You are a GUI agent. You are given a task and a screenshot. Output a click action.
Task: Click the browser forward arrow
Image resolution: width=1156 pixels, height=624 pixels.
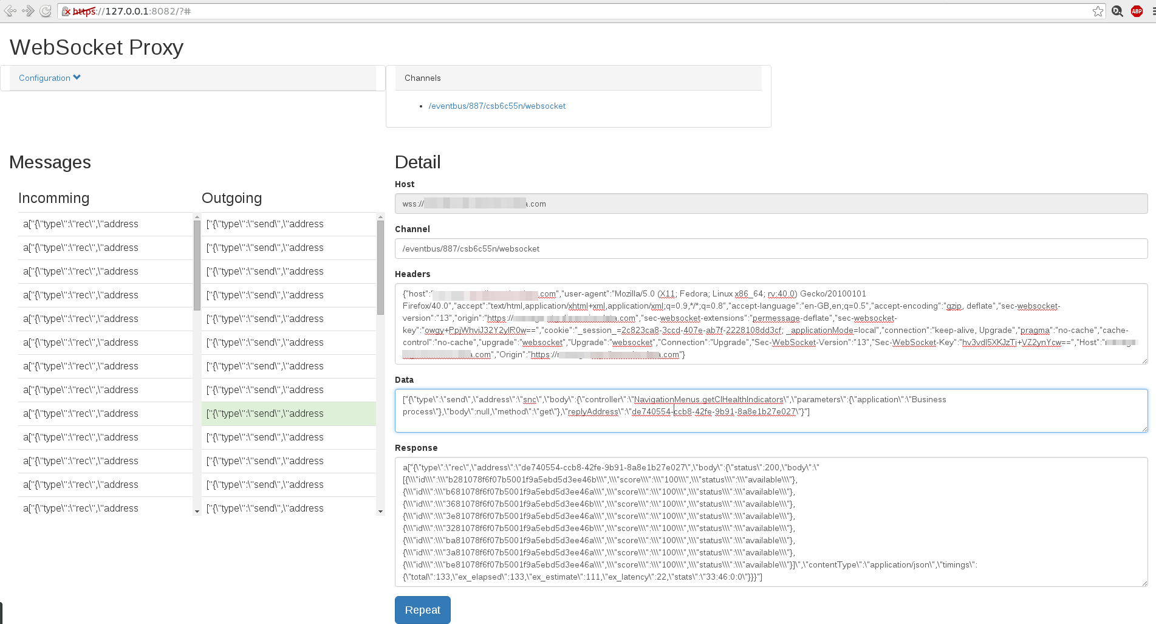[28, 11]
